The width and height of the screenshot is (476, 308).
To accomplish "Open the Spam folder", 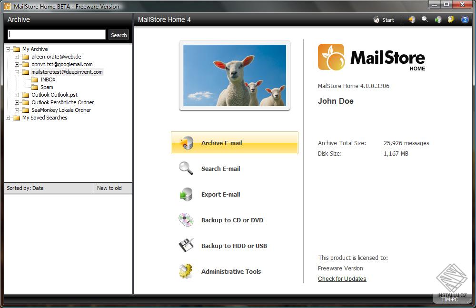I will point(46,87).
